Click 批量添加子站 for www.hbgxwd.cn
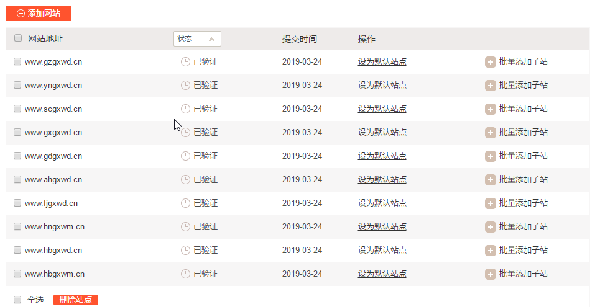 pos(523,250)
